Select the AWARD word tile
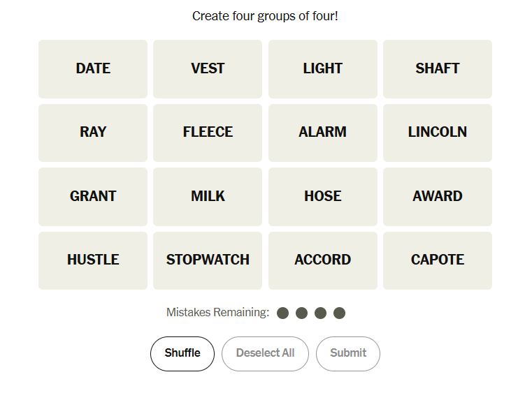 click(x=437, y=196)
